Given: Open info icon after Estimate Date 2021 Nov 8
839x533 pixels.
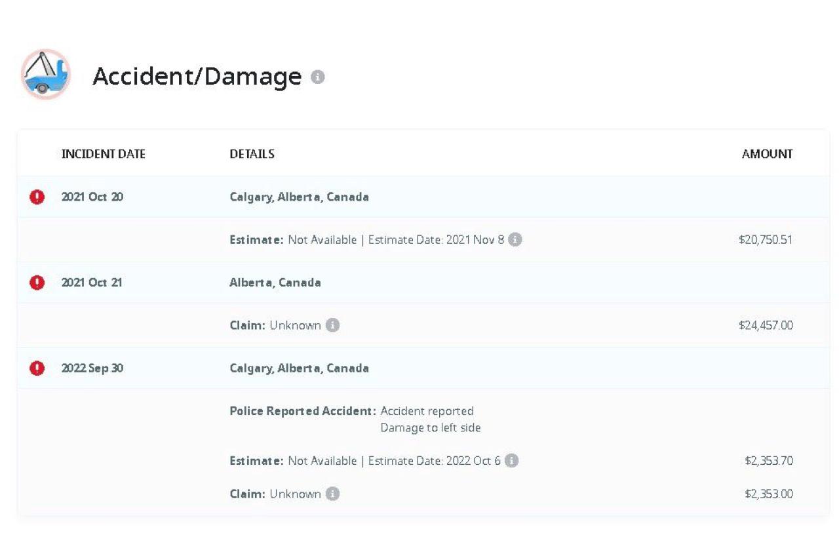Looking at the screenshot, I should [x=516, y=239].
